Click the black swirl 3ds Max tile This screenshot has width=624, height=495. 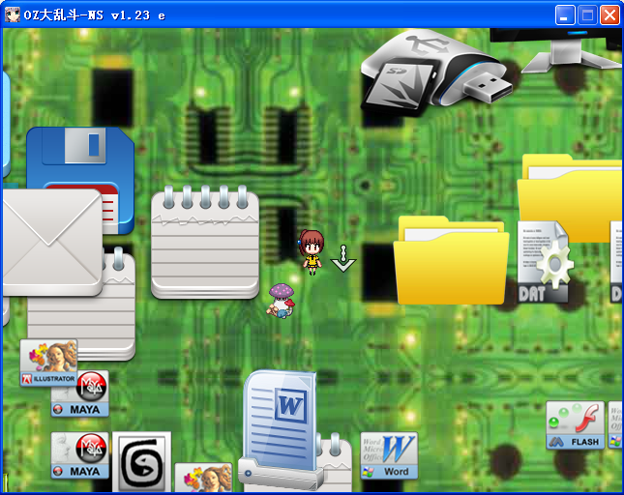point(141,462)
